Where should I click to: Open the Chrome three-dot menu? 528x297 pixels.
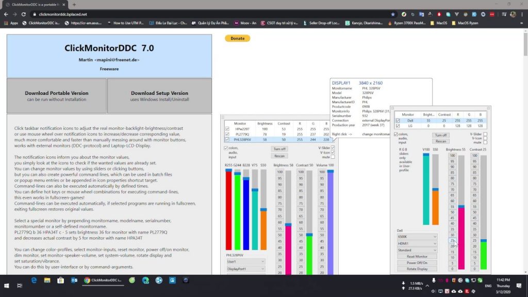522,14
